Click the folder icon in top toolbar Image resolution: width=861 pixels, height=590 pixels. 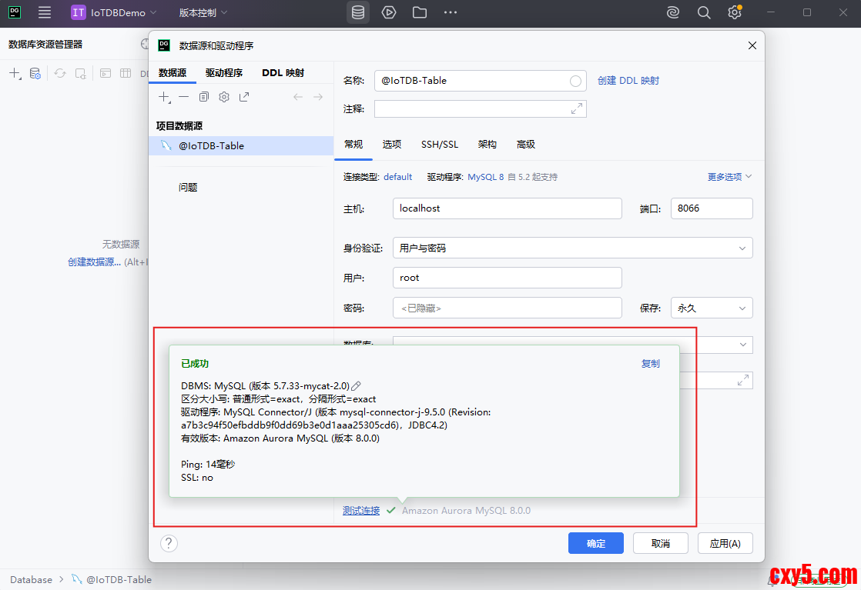pyautogui.click(x=419, y=12)
